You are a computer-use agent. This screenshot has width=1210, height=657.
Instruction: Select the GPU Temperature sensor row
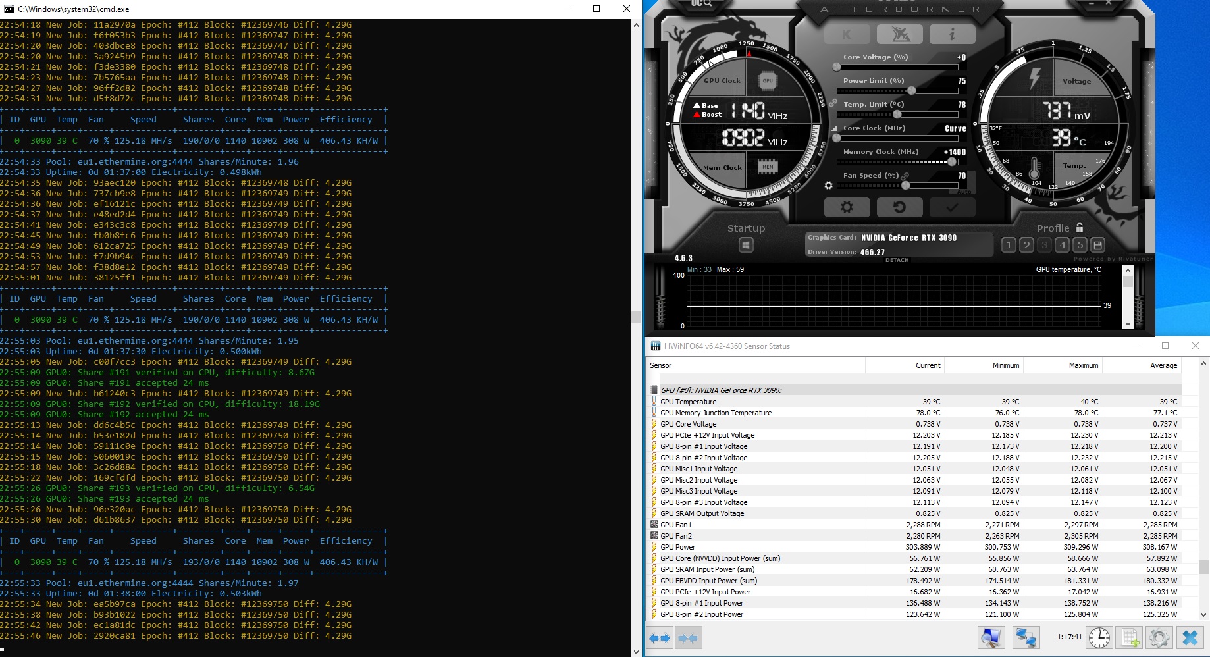pyautogui.click(x=915, y=402)
